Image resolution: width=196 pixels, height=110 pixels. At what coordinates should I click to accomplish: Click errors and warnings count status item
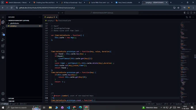pos(23,104)
